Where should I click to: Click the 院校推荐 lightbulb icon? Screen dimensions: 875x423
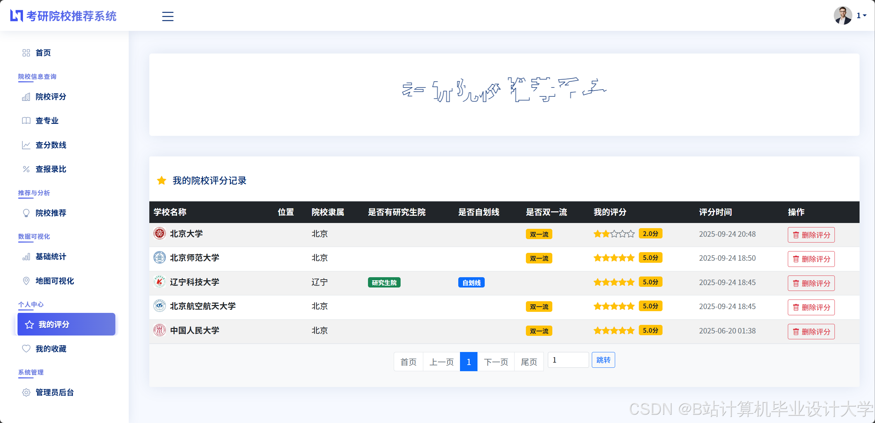tap(26, 213)
